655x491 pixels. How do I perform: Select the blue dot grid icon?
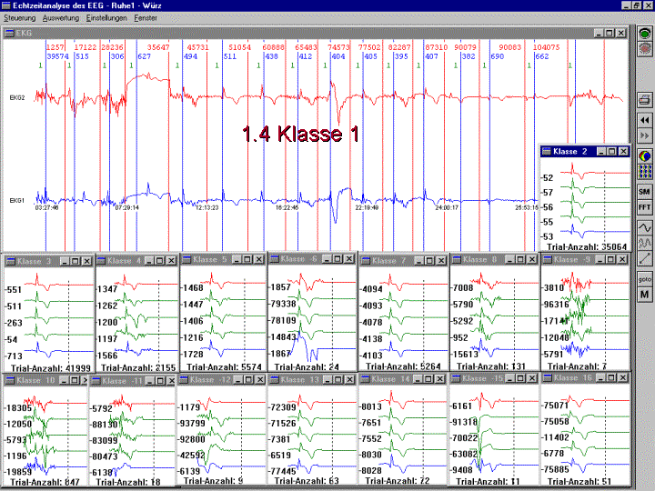645,172
